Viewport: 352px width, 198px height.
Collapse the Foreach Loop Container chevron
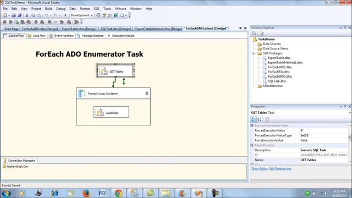(x=147, y=94)
